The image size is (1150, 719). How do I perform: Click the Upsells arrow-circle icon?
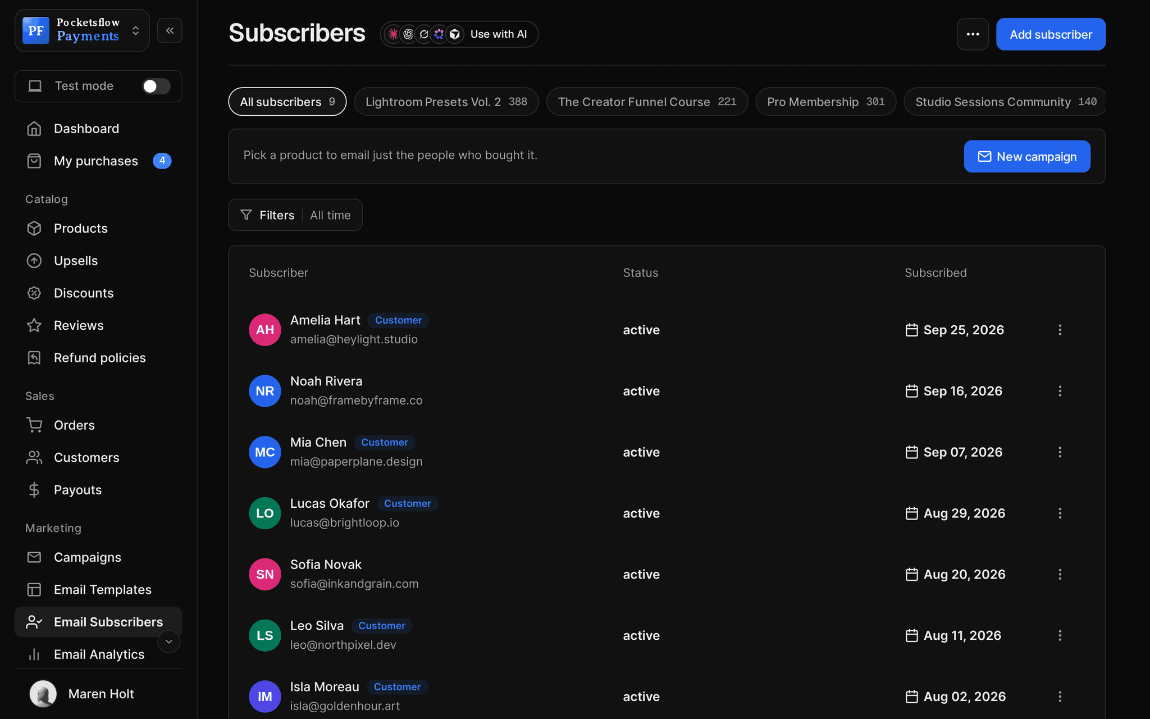[34, 261]
